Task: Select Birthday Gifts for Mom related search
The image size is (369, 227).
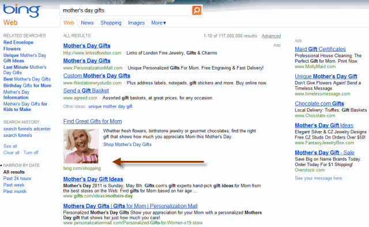Action: (27, 86)
